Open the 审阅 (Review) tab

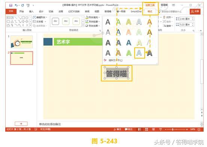(87, 12)
